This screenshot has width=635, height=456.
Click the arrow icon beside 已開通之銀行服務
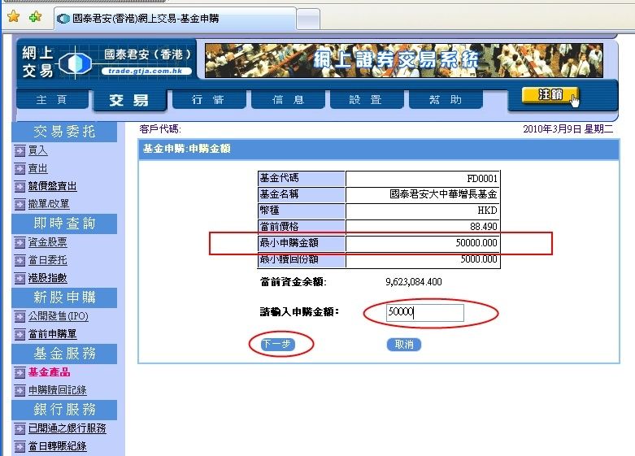click(20, 429)
